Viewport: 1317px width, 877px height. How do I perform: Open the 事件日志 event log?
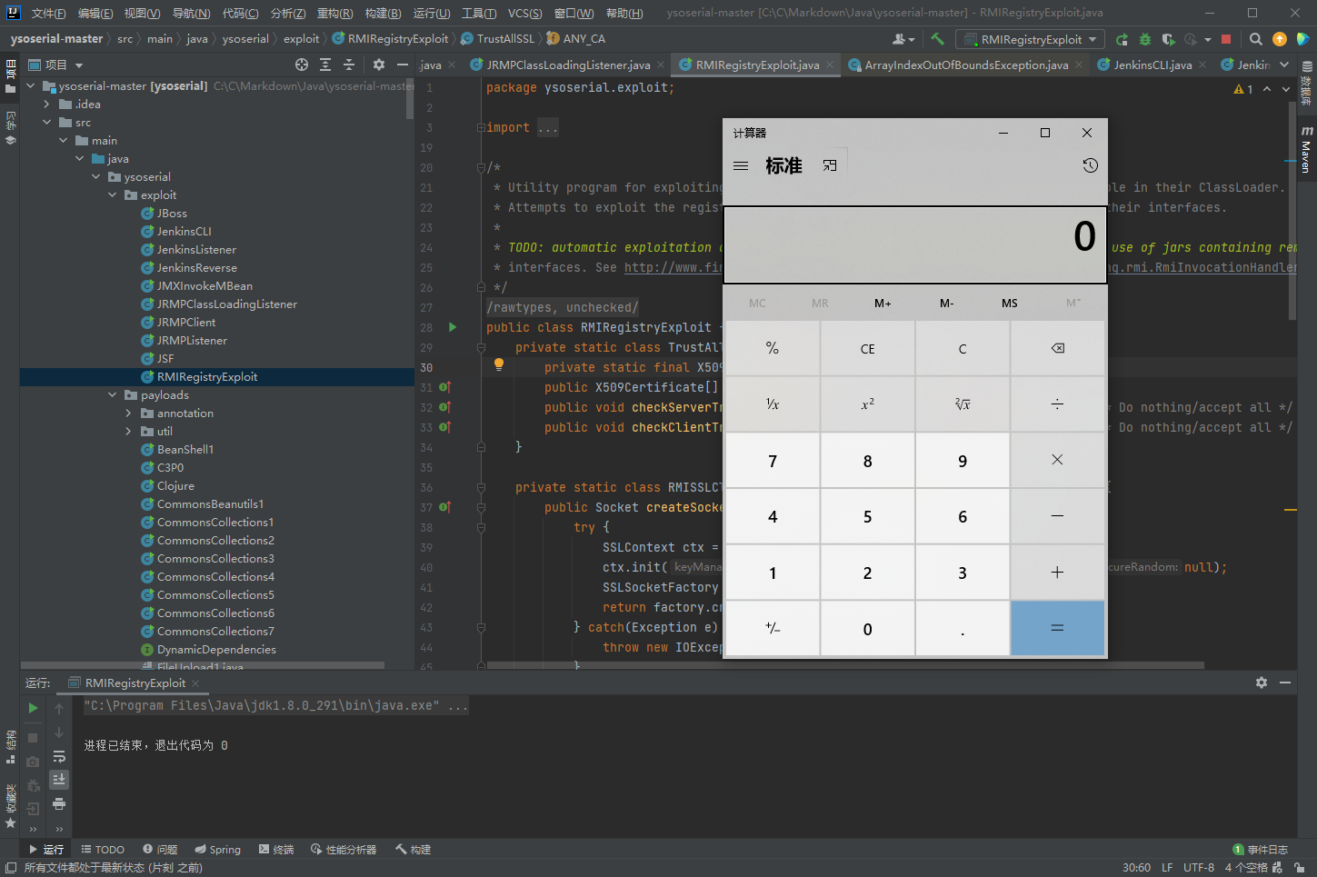click(x=1260, y=850)
